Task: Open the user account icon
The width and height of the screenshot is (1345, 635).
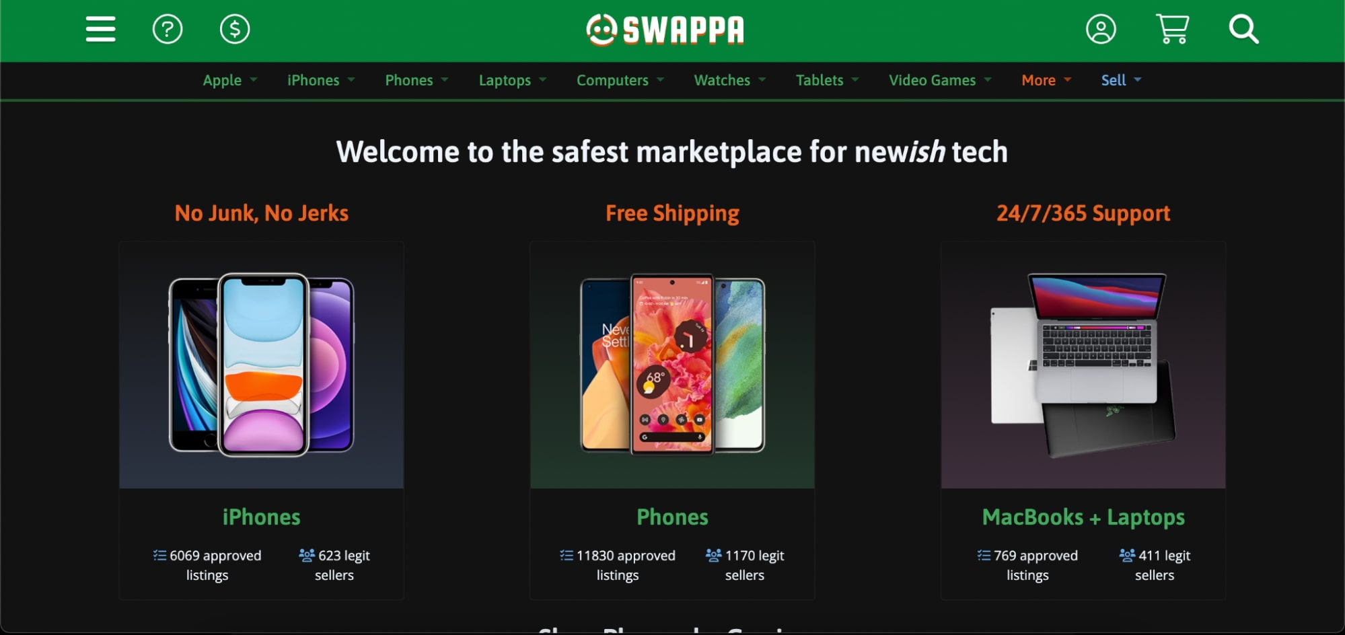Action: point(1101,30)
